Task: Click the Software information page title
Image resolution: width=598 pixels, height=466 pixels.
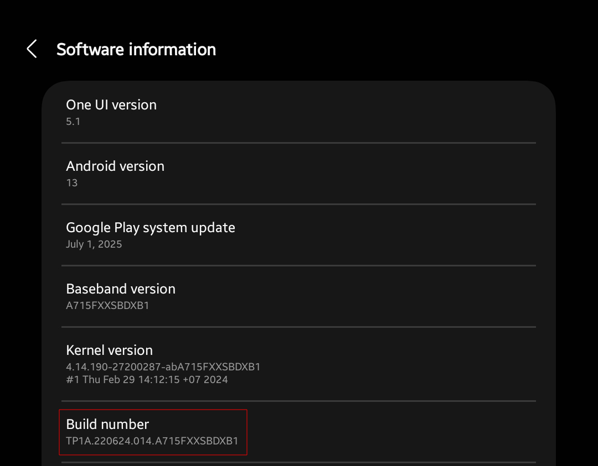Action: 136,49
